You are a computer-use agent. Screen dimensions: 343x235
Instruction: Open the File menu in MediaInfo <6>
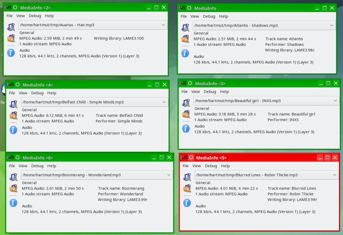(x=12, y=166)
